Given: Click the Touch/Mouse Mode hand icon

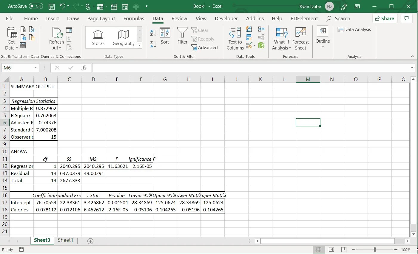Looking at the screenshot, I should [x=88, y=6].
